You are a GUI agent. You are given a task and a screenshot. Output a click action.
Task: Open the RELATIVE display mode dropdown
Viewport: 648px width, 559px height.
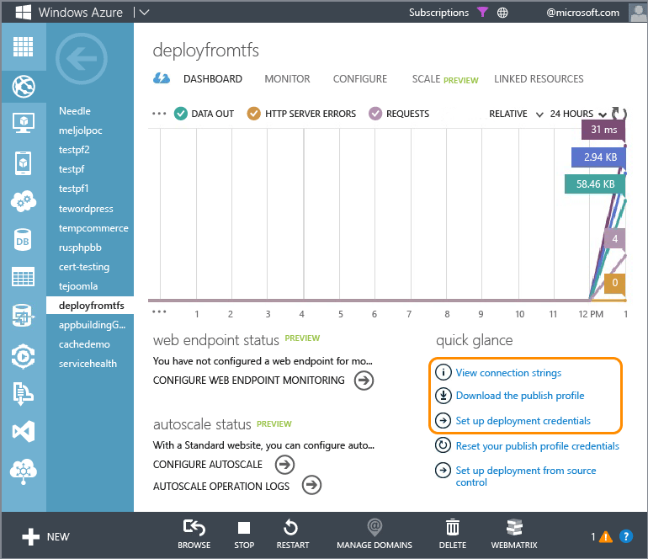point(516,114)
